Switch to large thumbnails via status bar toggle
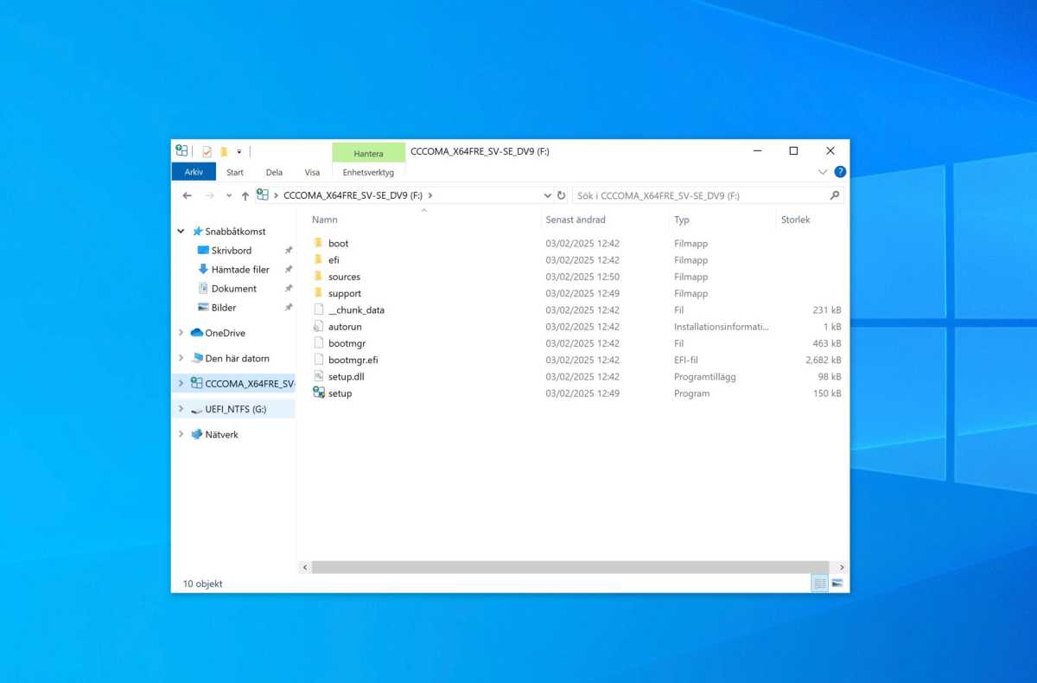 tap(837, 584)
